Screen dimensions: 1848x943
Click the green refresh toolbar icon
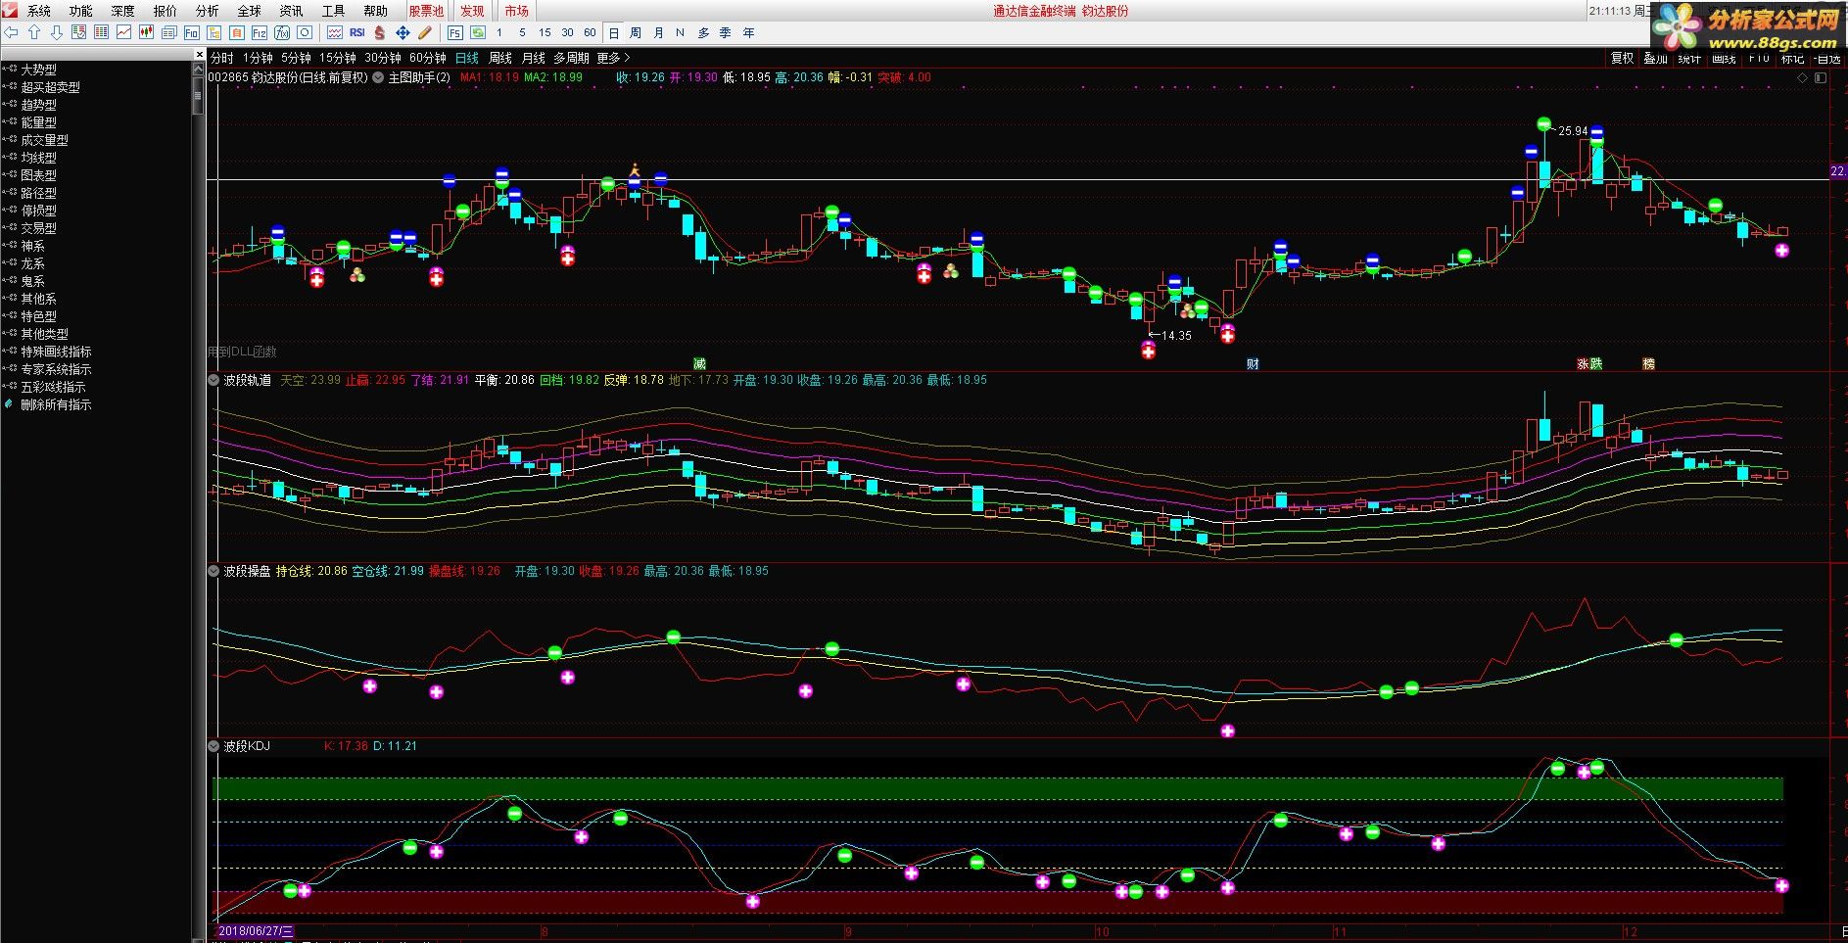[x=478, y=32]
